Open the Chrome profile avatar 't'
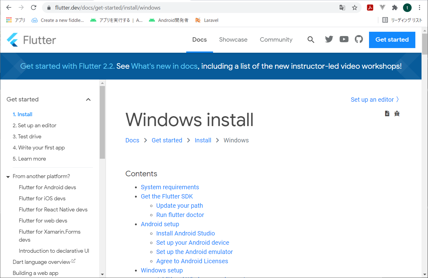Screen dimensions: 428x278 [x=407, y=8]
